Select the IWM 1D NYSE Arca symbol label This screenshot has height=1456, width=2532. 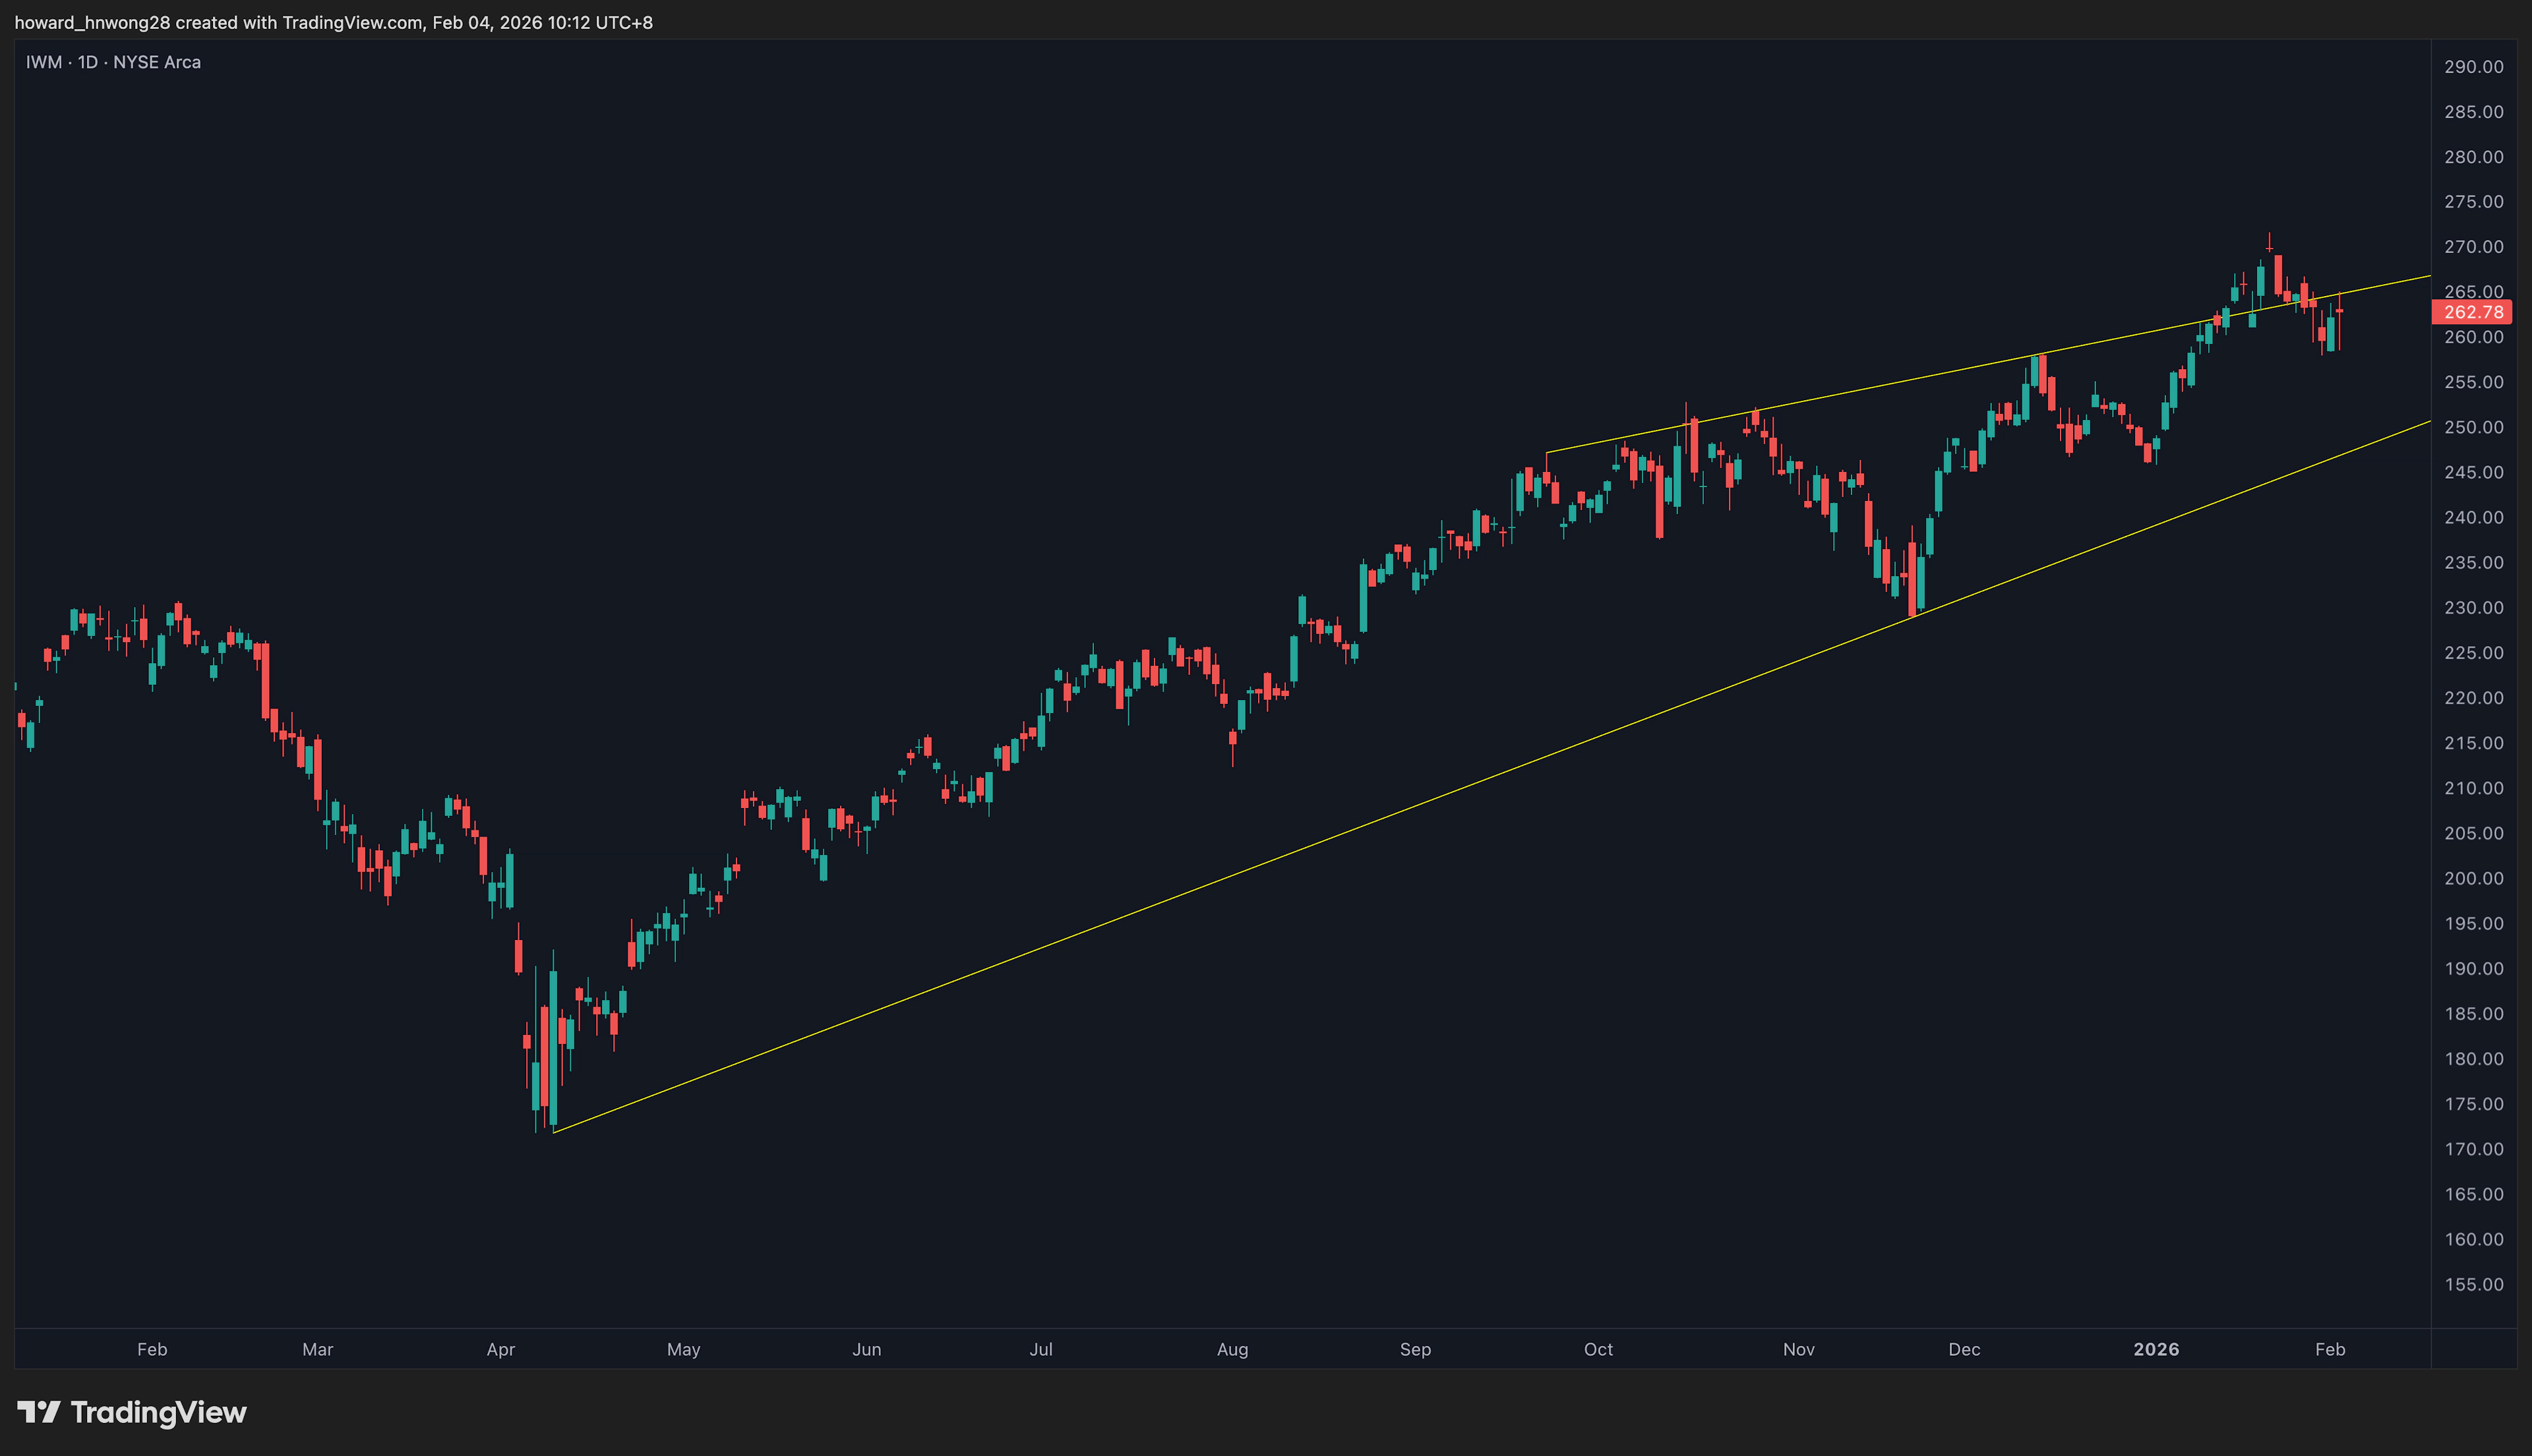[113, 62]
